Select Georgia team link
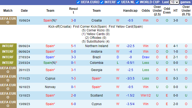This screenshot has width=192, height=108. (96, 70)
